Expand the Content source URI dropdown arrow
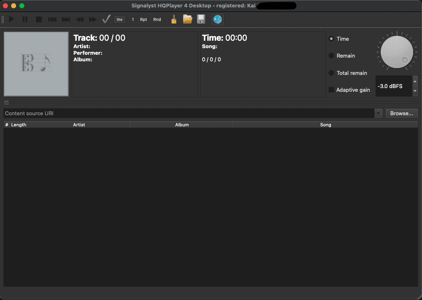Viewport: 422px width, 300px height. (x=378, y=114)
